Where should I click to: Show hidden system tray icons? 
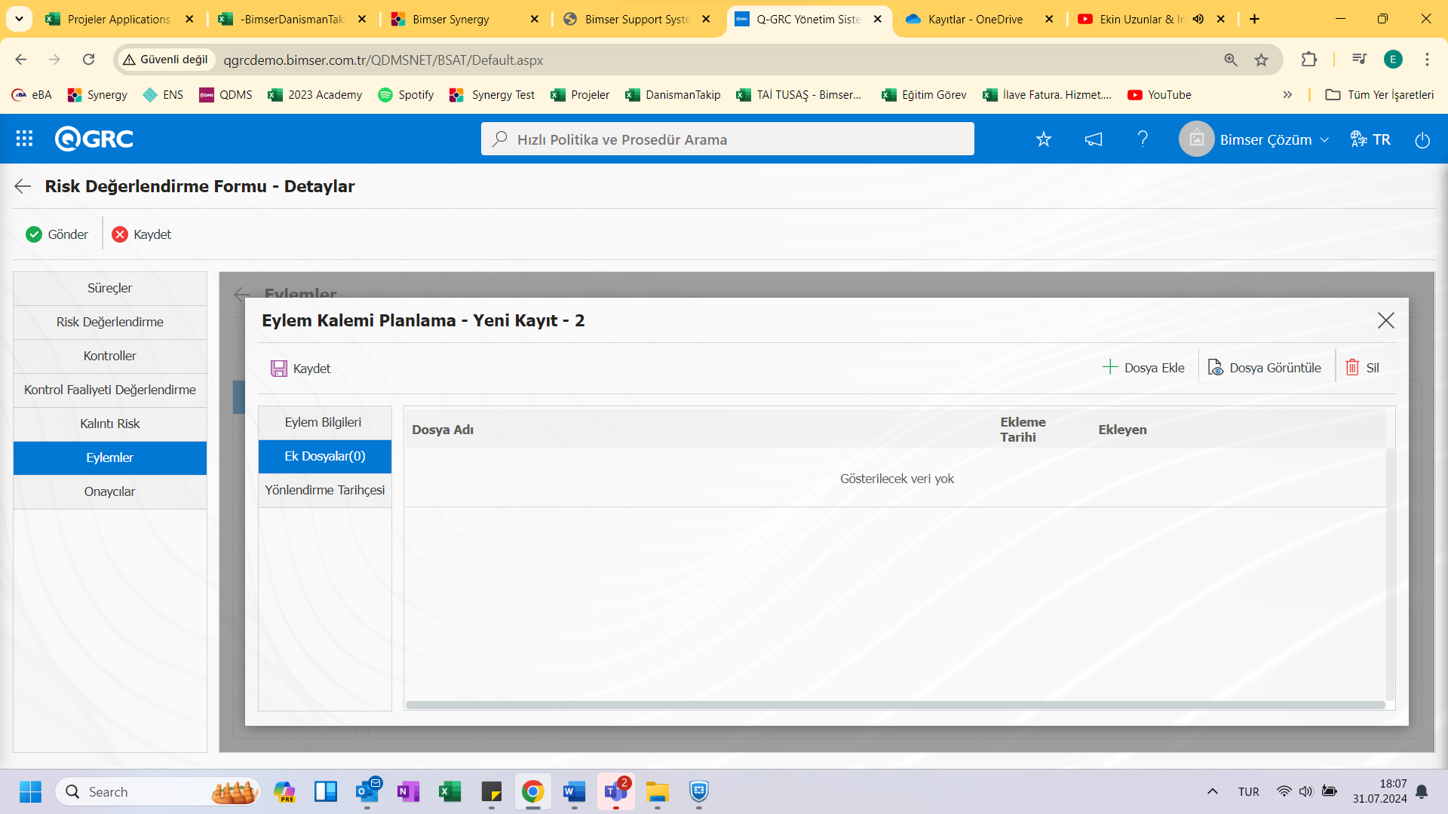1213,791
